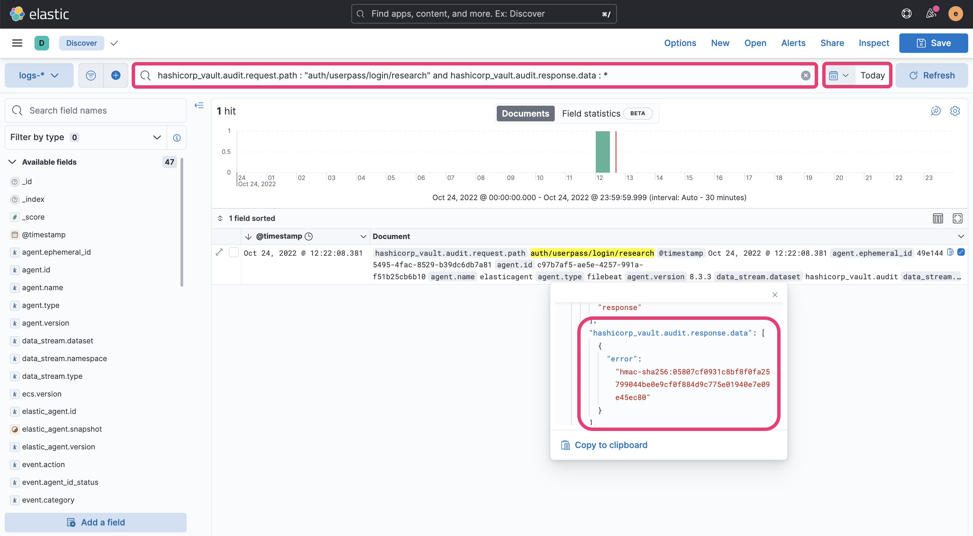Screen dimensions: 973x536
Task: Click the global search bar
Action: point(484,14)
